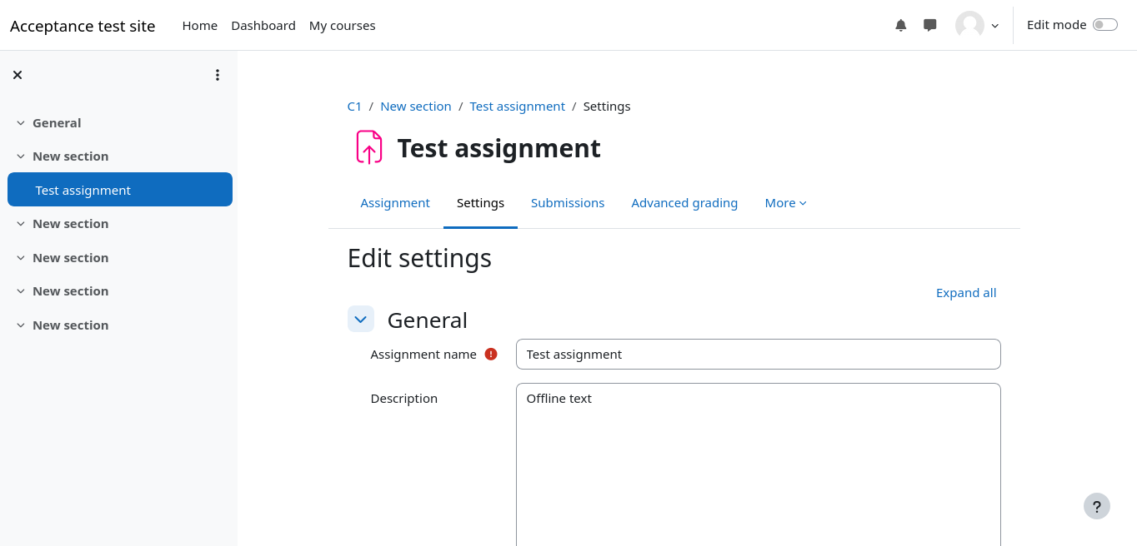Click the pink assignment activity icon
Screen dimensions: 1137x546
(x=368, y=147)
